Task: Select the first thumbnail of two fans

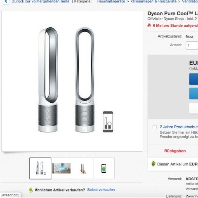Action: pyautogui.click(x=40, y=168)
